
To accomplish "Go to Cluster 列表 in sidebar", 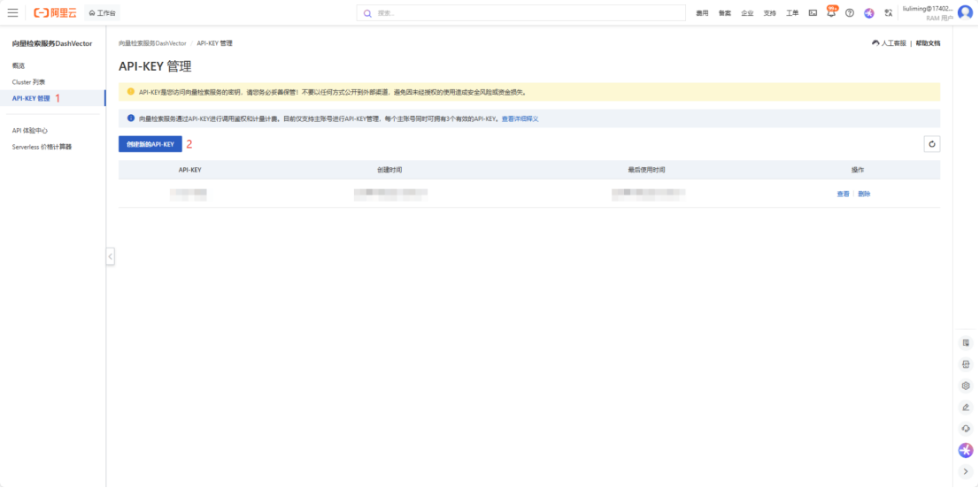I will pyautogui.click(x=28, y=82).
